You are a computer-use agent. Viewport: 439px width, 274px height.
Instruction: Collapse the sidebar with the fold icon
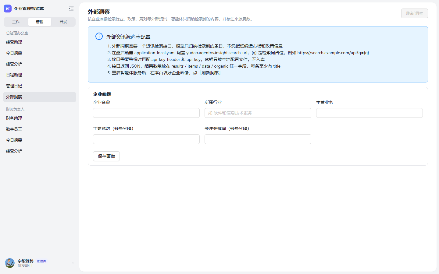(x=71, y=9)
